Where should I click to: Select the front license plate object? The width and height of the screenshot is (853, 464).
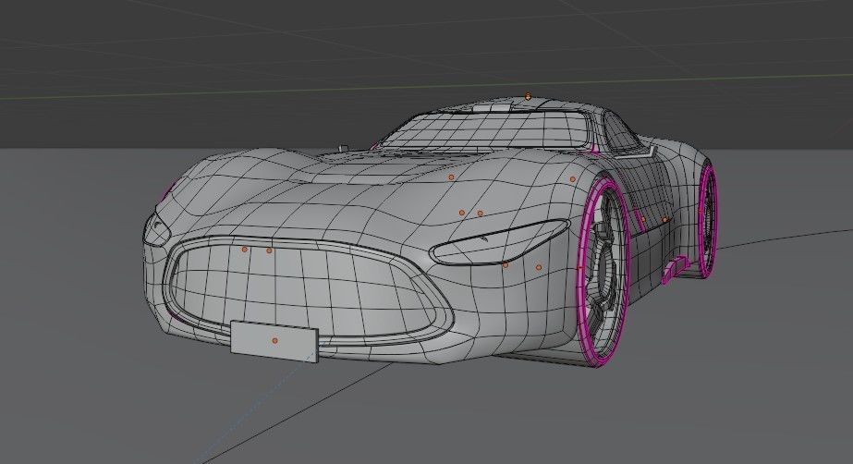click(x=274, y=341)
